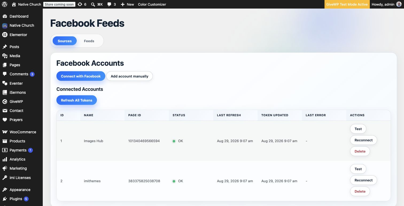Delete the imithemes account
The width and height of the screenshot is (404, 206).
pyautogui.click(x=360, y=191)
